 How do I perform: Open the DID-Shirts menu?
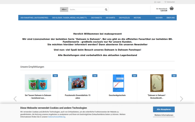[x=110, y=18]
